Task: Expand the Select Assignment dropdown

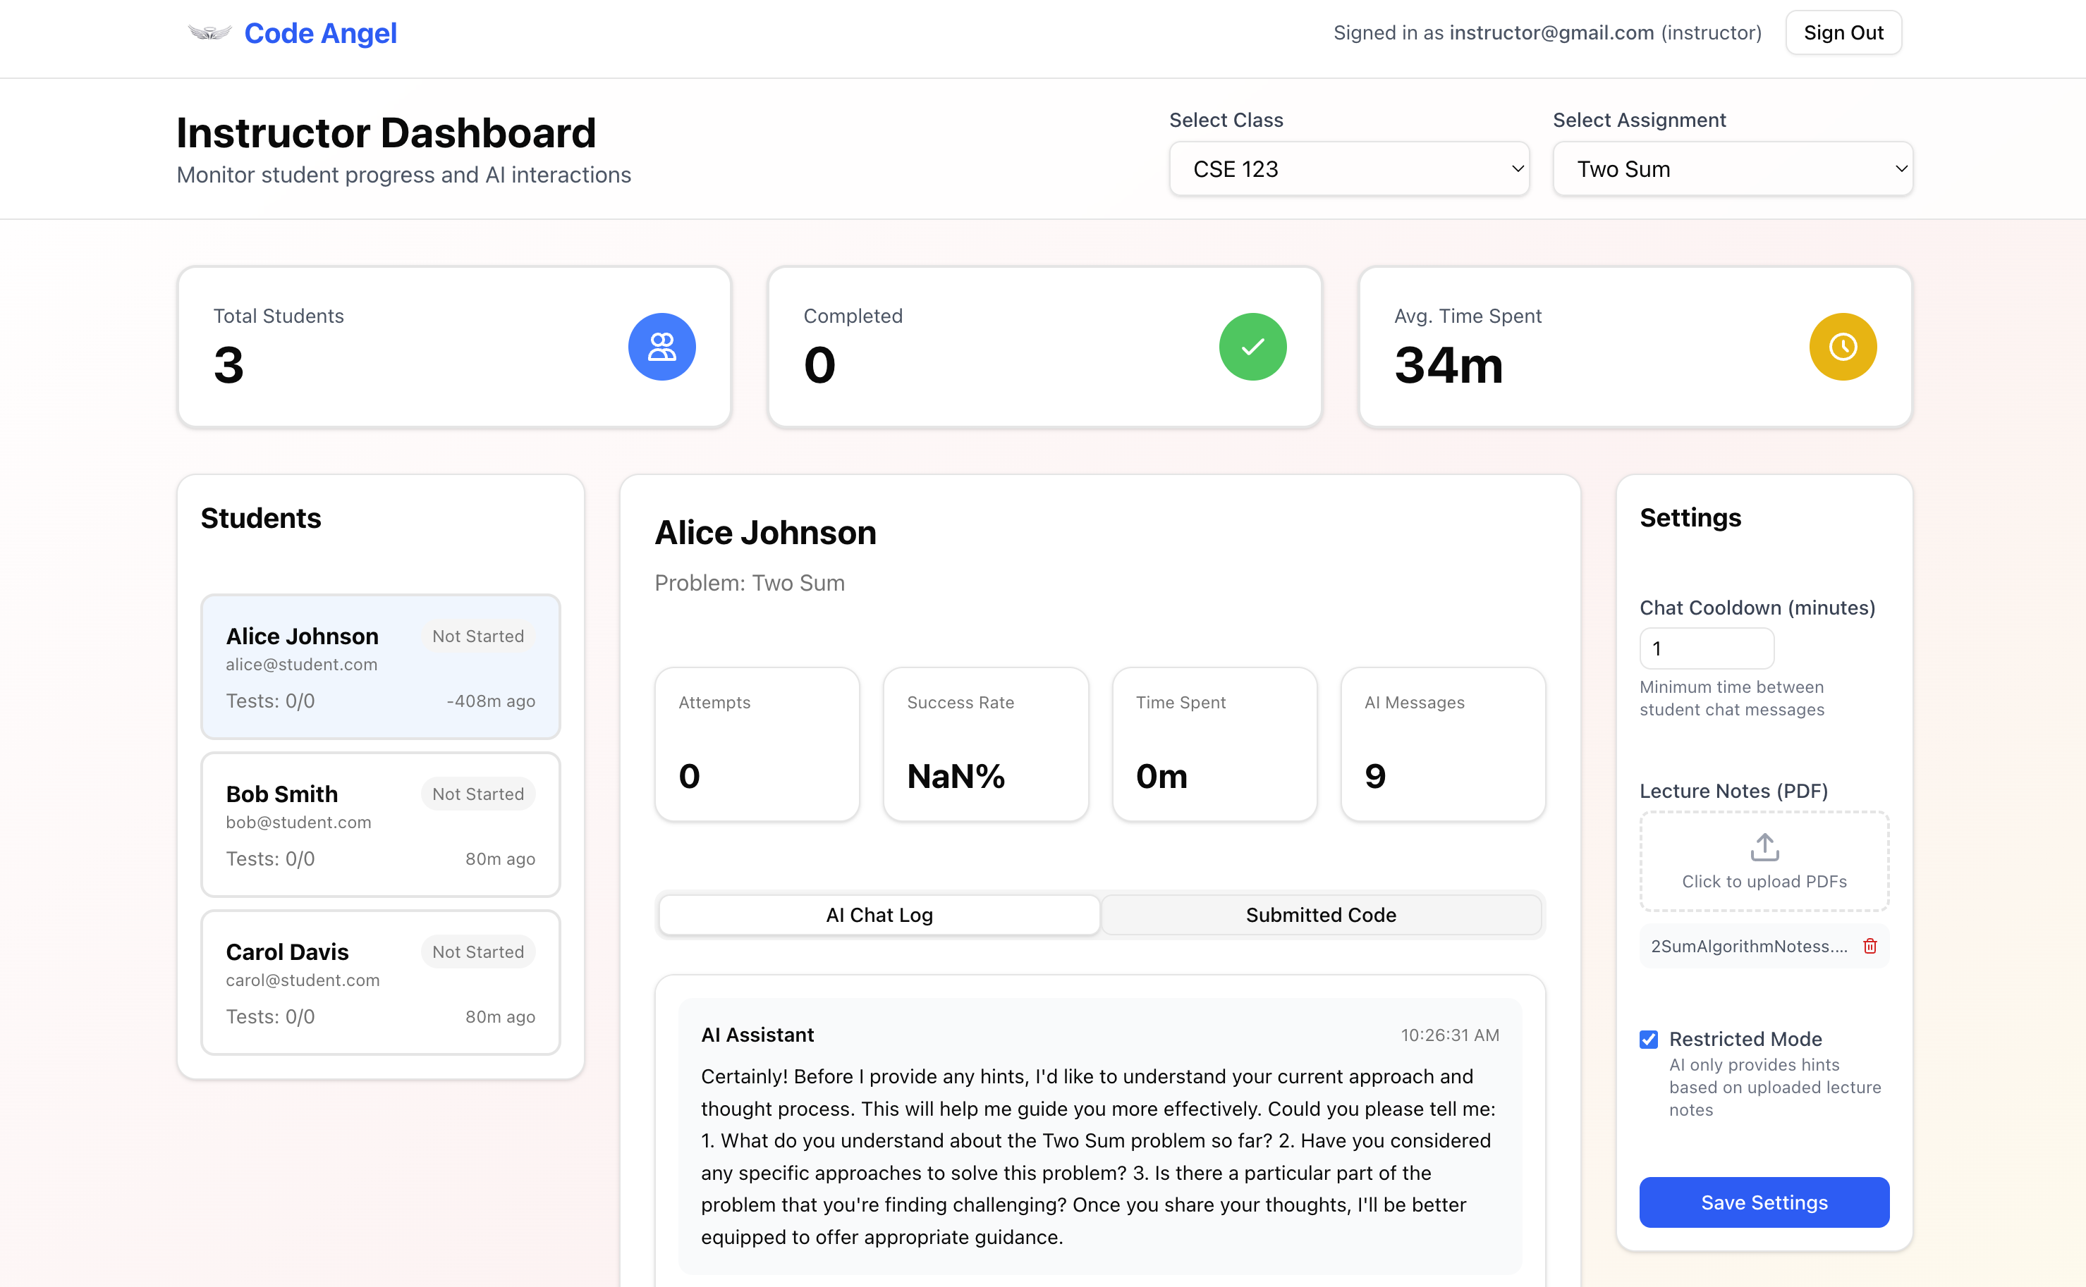Action: click(1732, 168)
